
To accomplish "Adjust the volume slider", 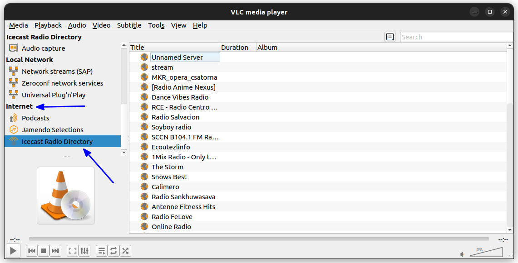I will click(486, 252).
